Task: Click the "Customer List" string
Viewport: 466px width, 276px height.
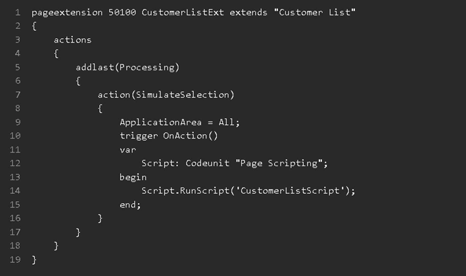Action: [x=314, y=12]
